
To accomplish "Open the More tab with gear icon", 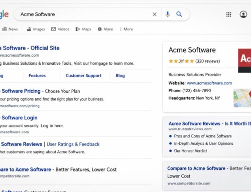I will (x=105, y=29).
